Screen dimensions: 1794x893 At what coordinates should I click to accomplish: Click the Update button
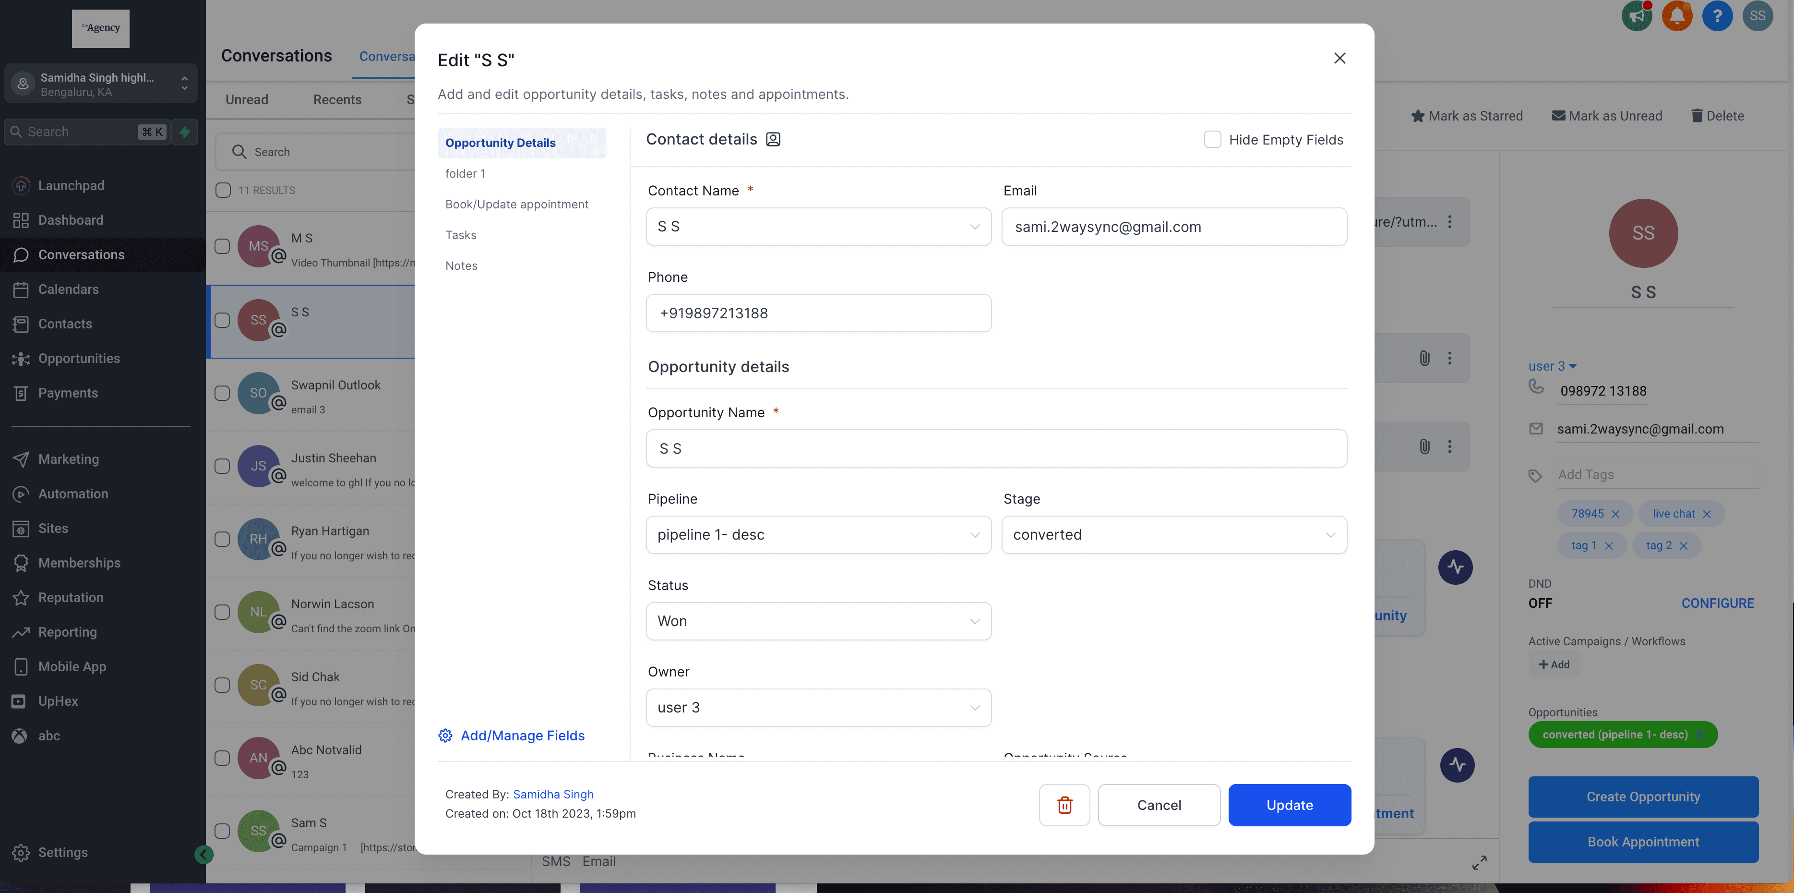(x=1289, y=805)
